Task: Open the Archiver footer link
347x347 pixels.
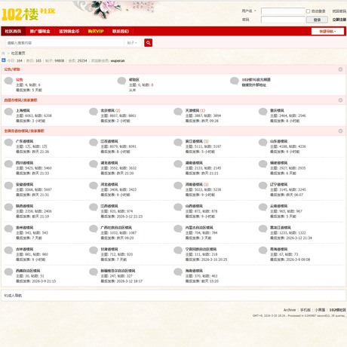Action: (x=290, y=310)
